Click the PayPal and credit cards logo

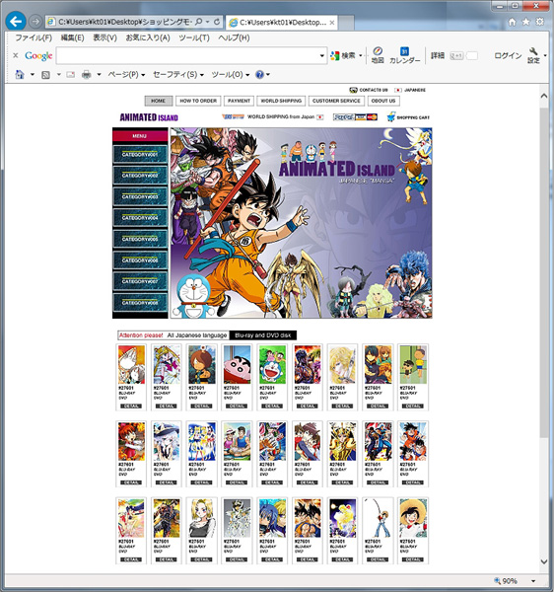click(355, 117)
